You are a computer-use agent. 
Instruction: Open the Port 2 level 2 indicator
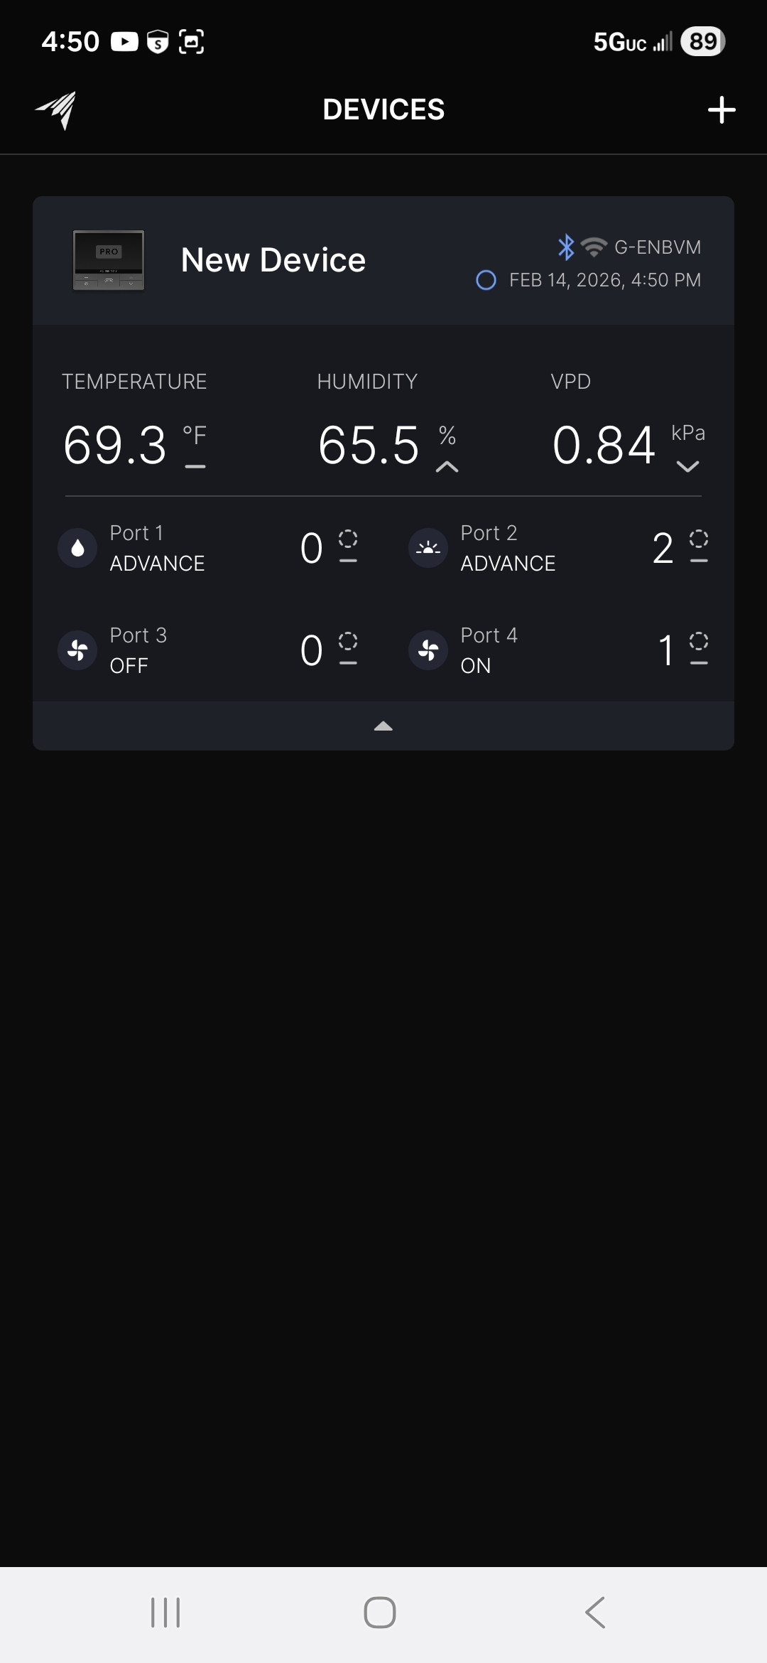[x=663, y=548]
